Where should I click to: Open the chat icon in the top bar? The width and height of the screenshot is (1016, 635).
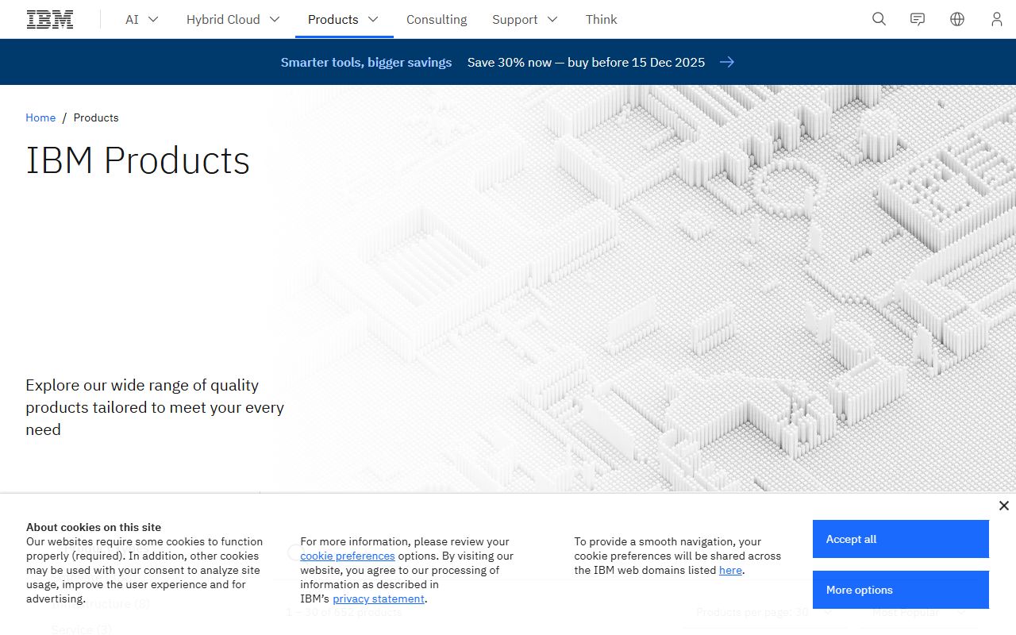click(x=917, y=19)
